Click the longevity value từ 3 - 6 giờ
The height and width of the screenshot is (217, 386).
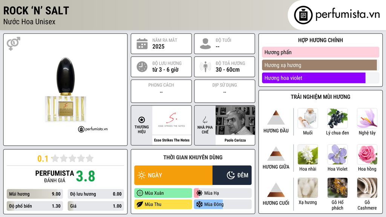coord(165,70)
